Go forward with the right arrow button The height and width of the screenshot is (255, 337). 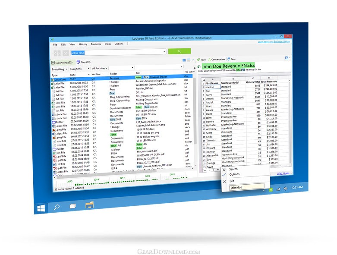tap(59, 53)
